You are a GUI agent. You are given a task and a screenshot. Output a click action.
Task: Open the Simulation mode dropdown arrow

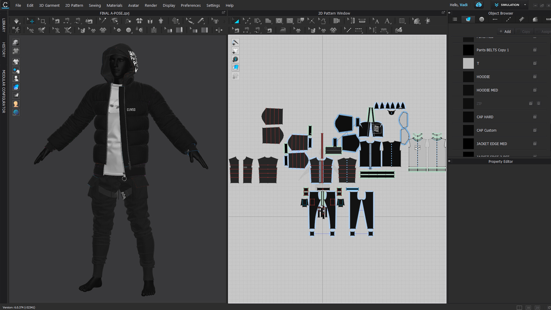tap(525, 5)
